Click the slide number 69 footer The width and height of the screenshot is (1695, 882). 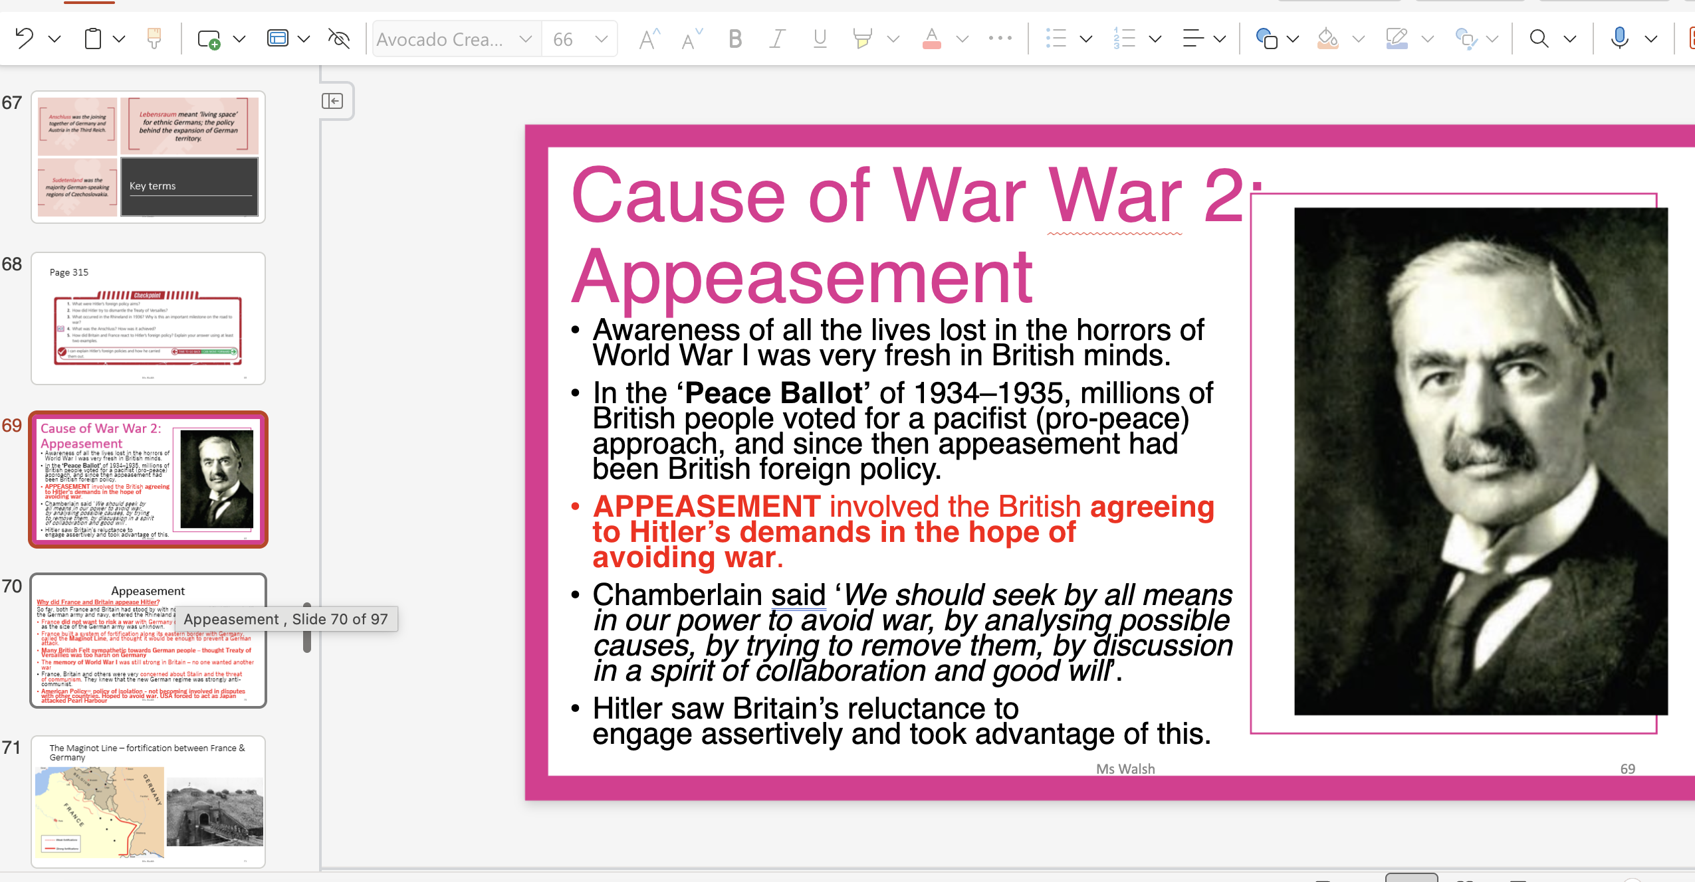(x=1627, y=768)
